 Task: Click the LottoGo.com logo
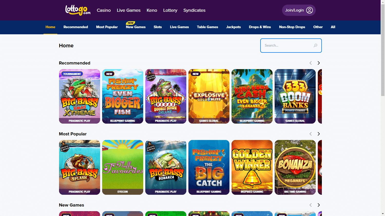[78, 10]
